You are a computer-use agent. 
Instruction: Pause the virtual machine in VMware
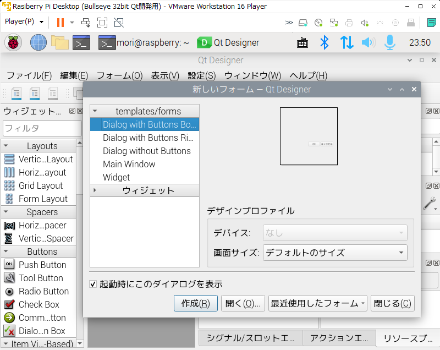pyautogui.click(x=61, y=22)
